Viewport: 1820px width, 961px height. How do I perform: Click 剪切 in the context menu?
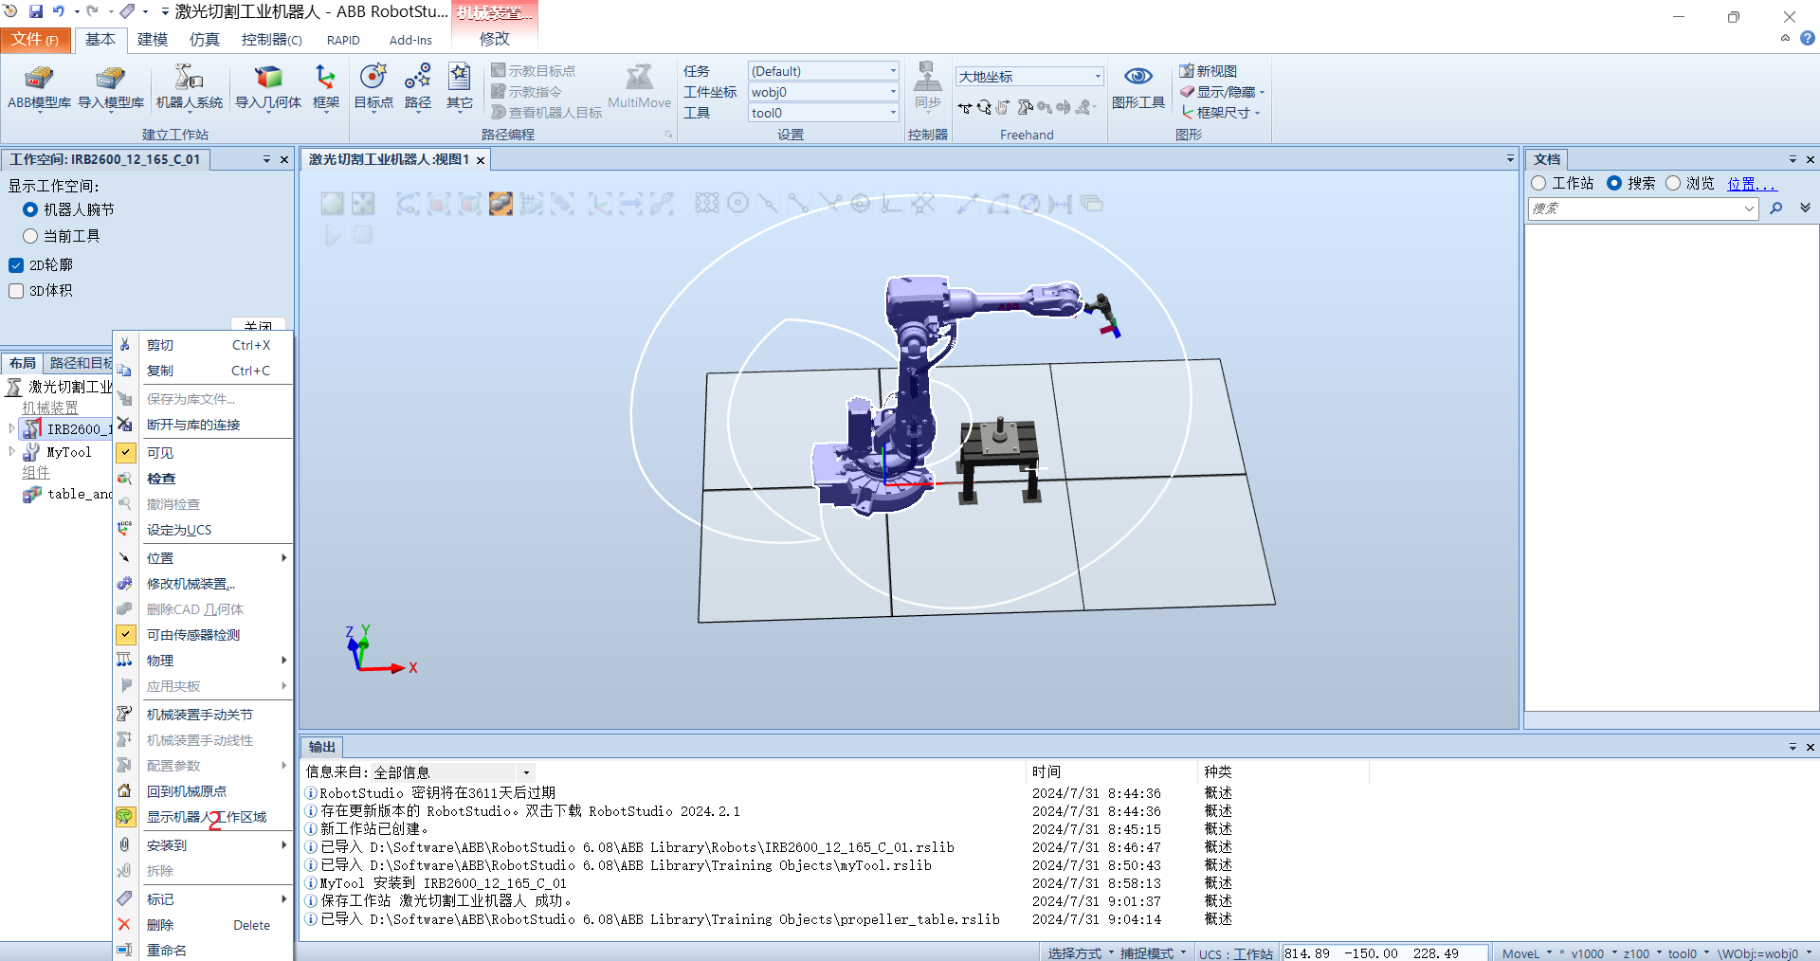click(203, 345)
